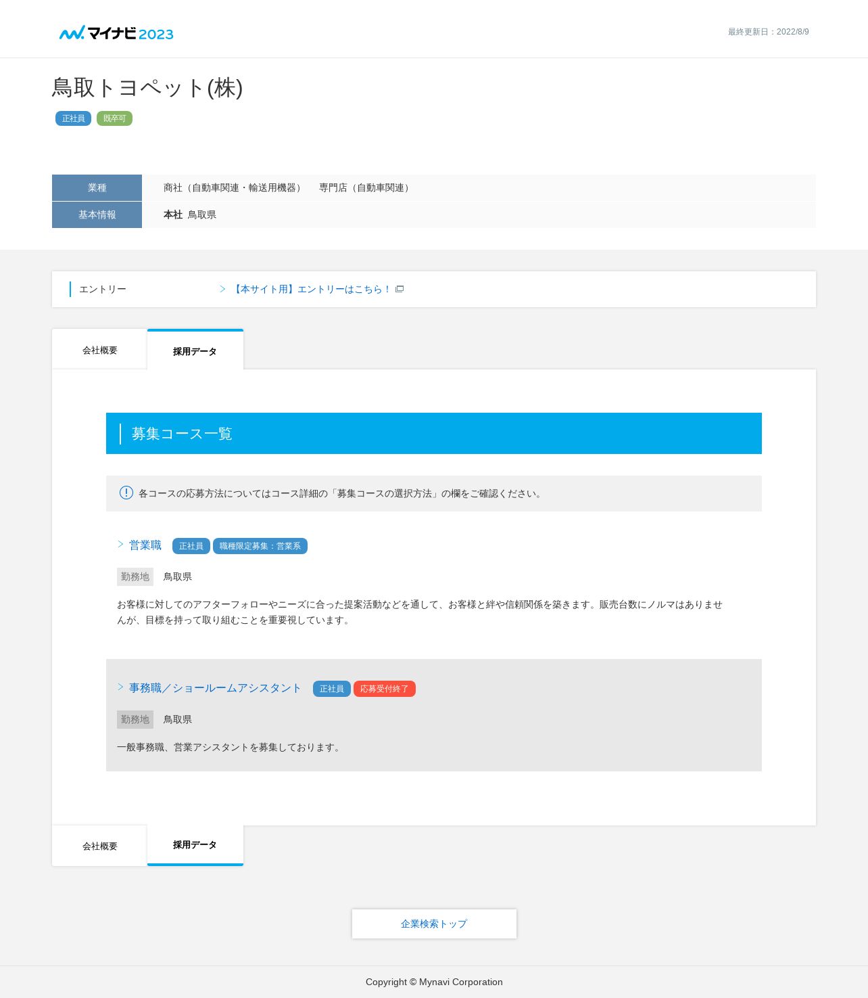Click the external-window icon beside entry link
This screenshot has width=868, height=998.
point(400,289)
